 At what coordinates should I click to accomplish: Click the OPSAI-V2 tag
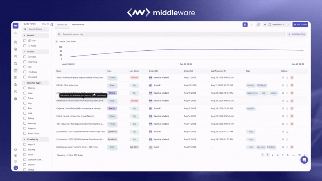[261, 85]
